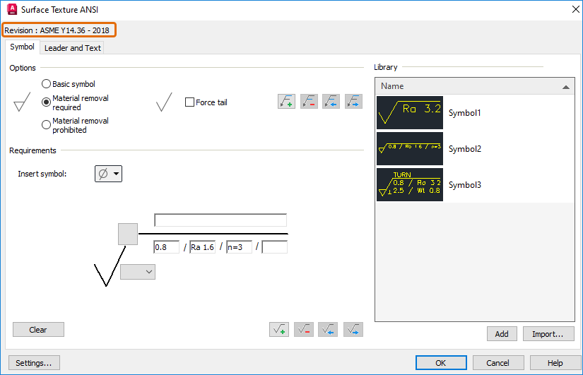Click the remove surface symbol icon with red minus
583x375 pixels.
pyautogui.click(x=304, y=329)
